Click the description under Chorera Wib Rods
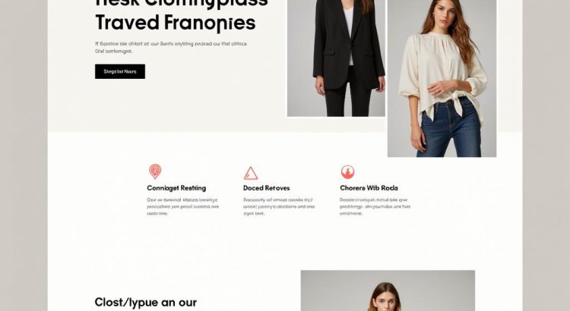The height and width of the screenshot is (311, 570). pos(375,206)
